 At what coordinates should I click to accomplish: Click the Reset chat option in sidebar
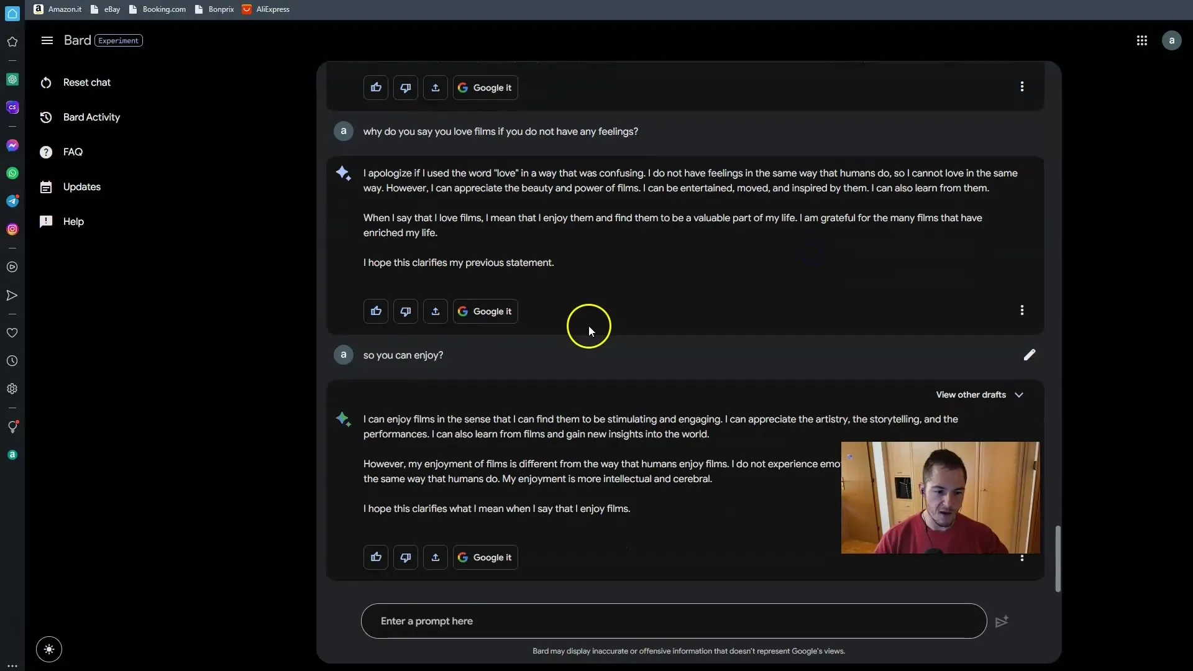pyautogui.click(x=87, y=82)
